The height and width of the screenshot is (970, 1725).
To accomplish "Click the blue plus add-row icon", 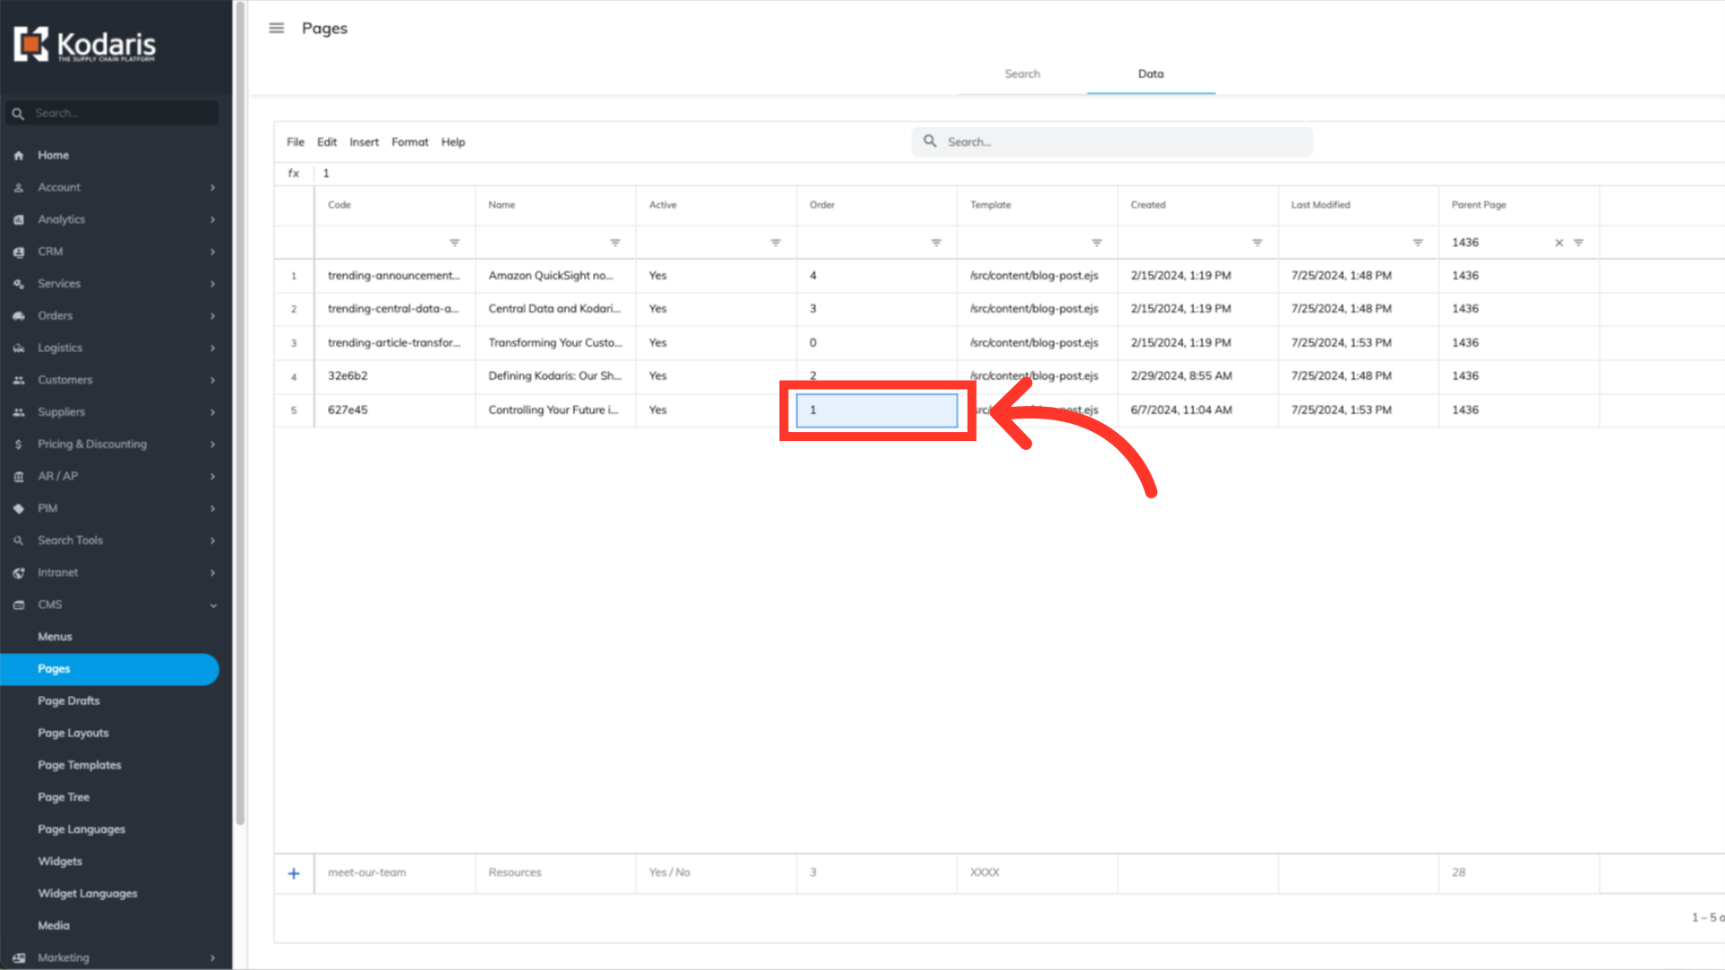I will tap(294, 873).
